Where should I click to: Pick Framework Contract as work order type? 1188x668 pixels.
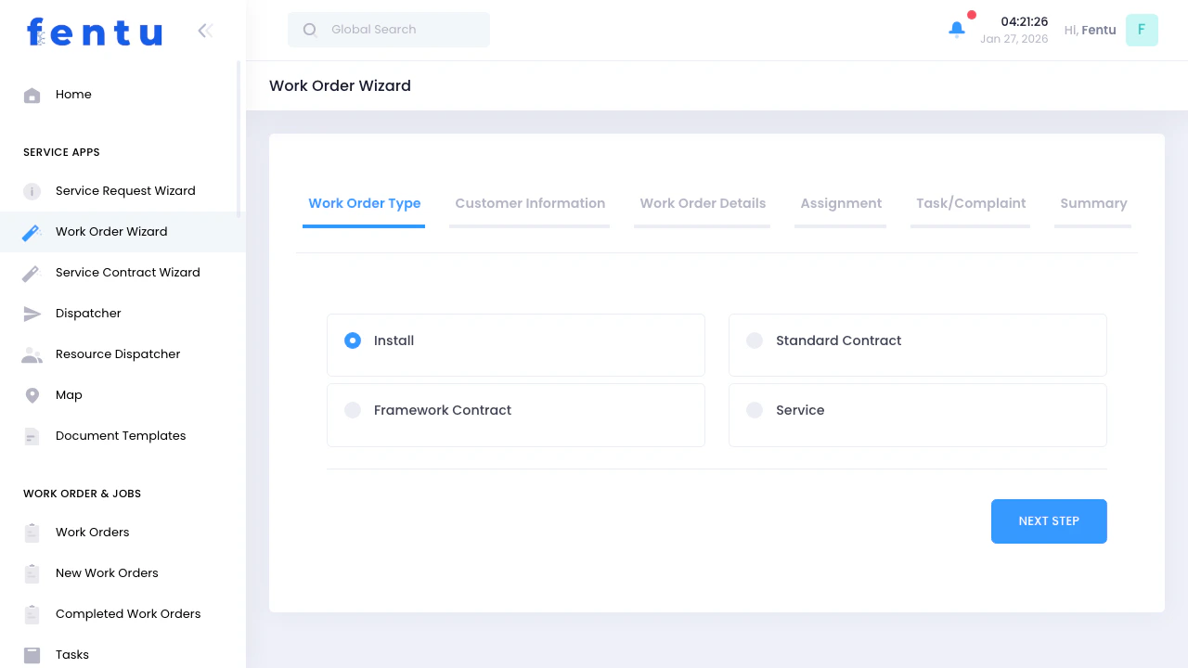click(353, 409)
